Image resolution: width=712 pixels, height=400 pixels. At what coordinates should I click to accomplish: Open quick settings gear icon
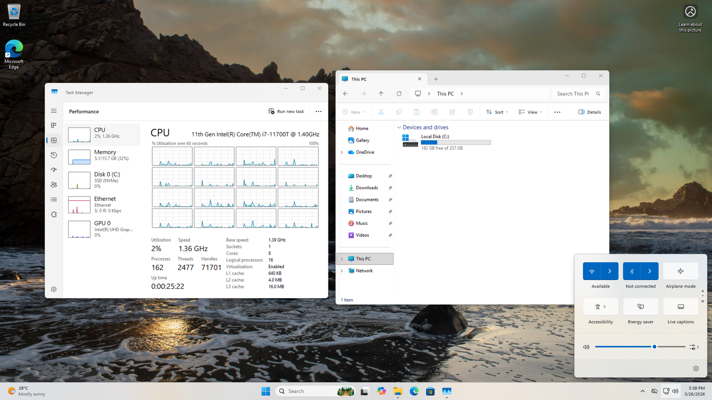pyautogui.click(x=696, y=368)
